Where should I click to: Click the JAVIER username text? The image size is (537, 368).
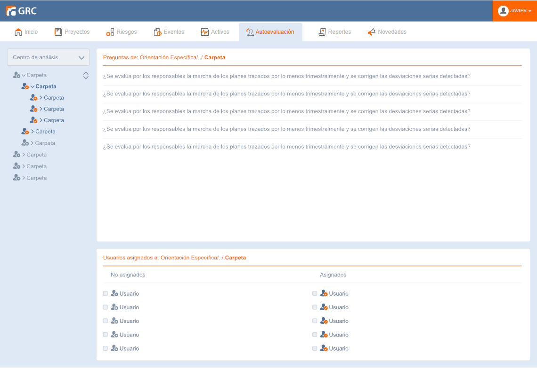(x=518, y=11)
